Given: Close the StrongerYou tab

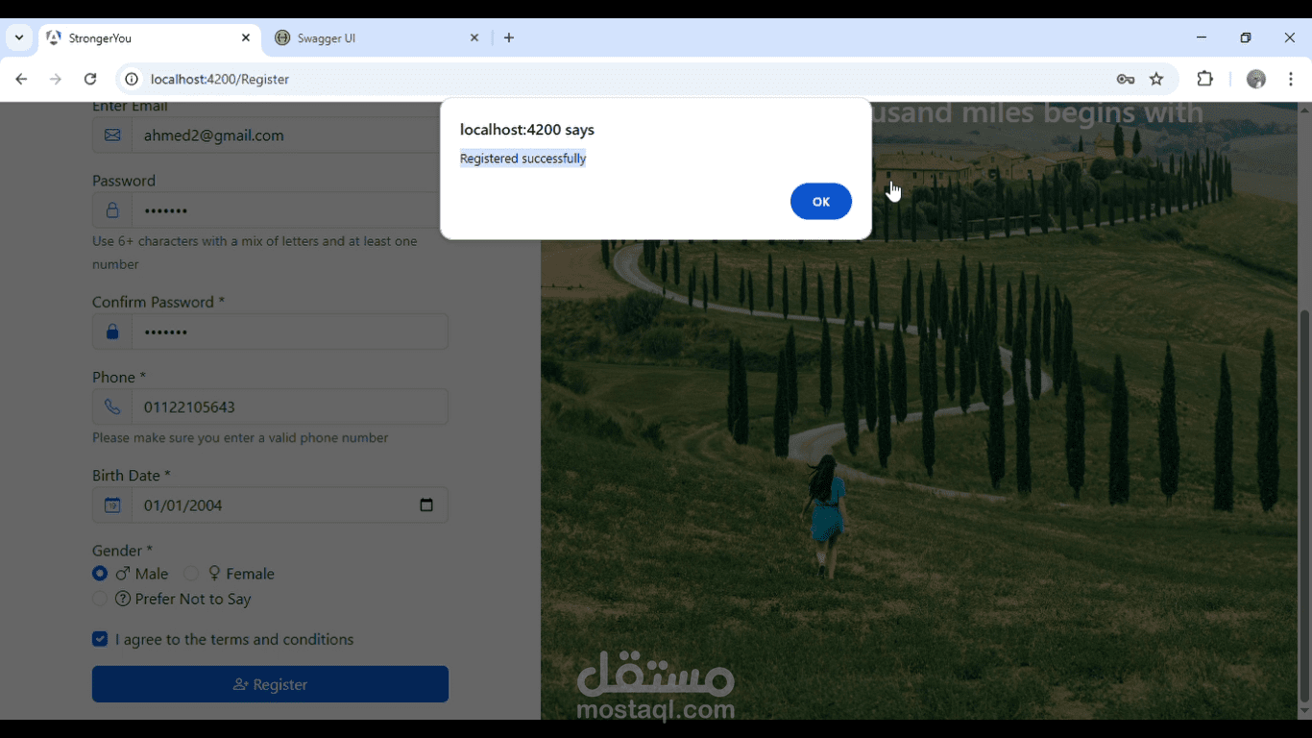Looking at the screenshot, I should pyautogui.click(x=245, y=38).
